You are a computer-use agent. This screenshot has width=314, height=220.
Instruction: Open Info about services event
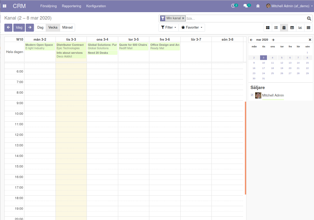tap(71, 55)
